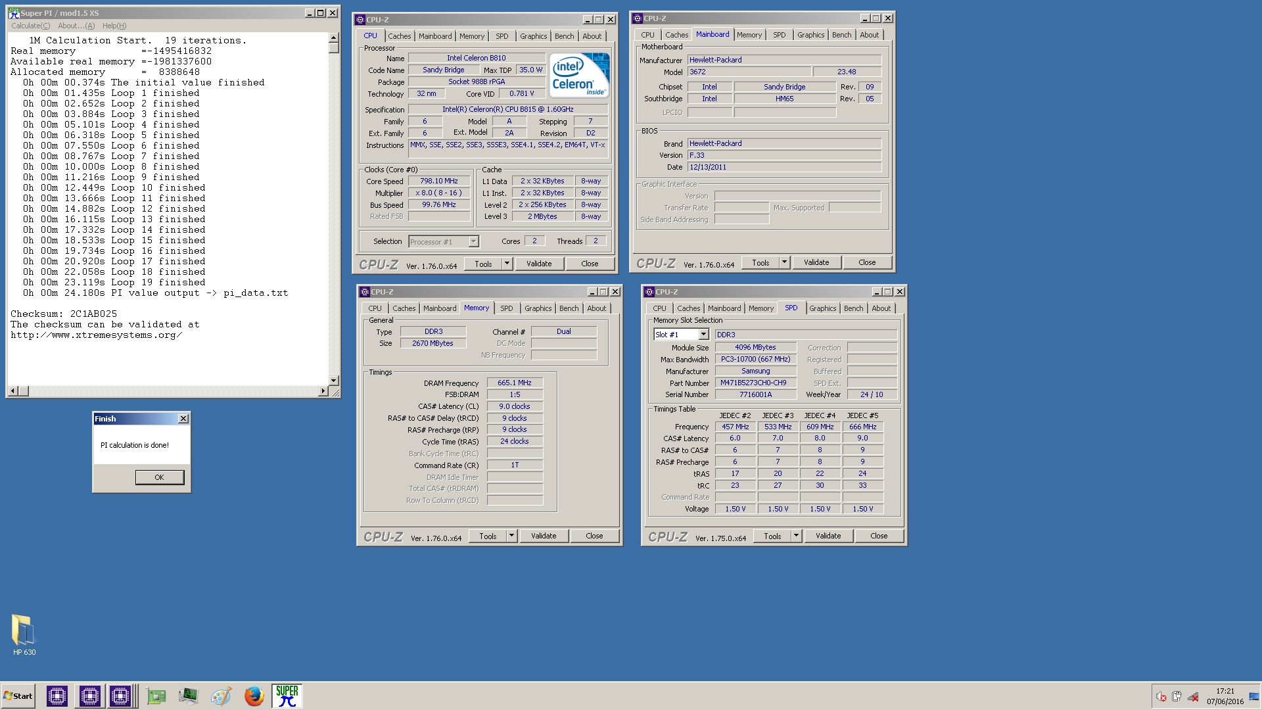Open the Start menu
The image size is (1262, 710).
[18, 696]
